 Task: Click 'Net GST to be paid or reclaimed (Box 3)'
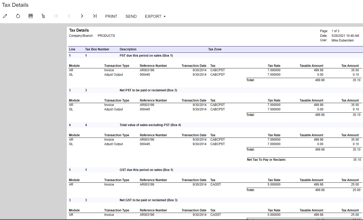[x=148, y=200]
